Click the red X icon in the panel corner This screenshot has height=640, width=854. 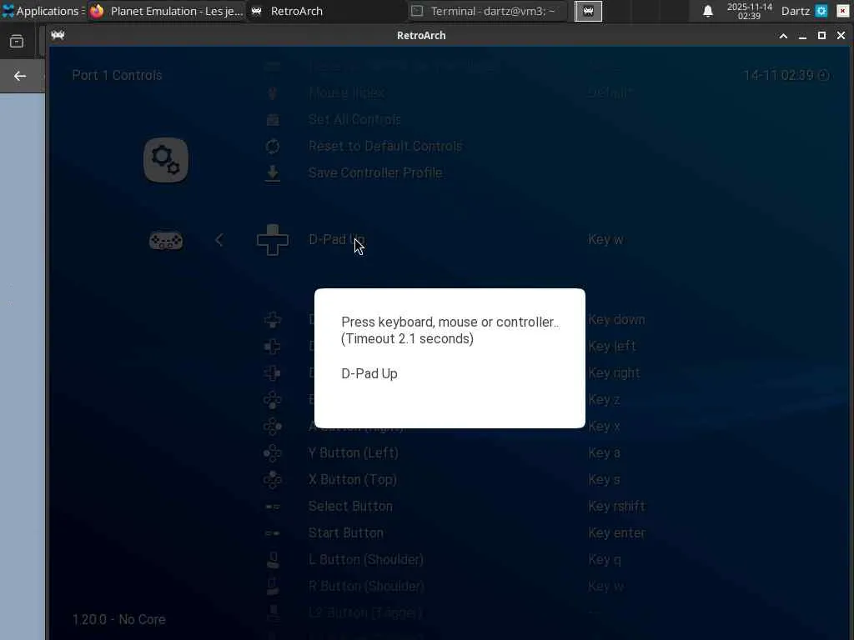pyautogui.click(x=842, y=11)
